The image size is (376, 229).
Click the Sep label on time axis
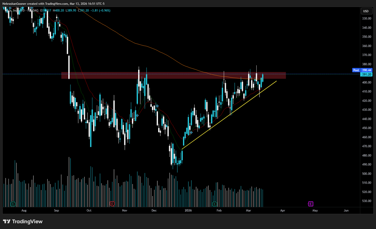(x=57, y=211)
